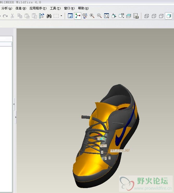The height and width of the screenshot is (193, 174).
Task: Click the Reorient view icon
Action: pos(114,16)
